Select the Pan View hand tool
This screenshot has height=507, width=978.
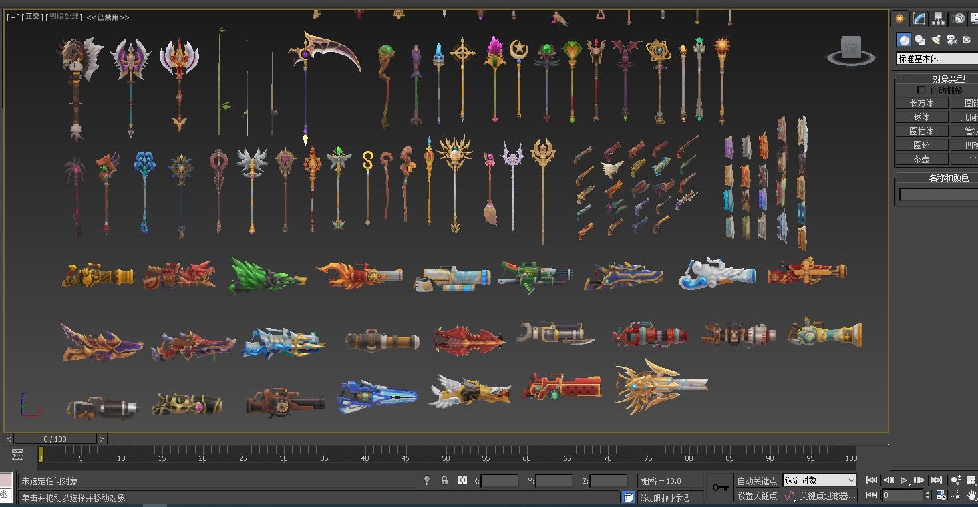971,495
